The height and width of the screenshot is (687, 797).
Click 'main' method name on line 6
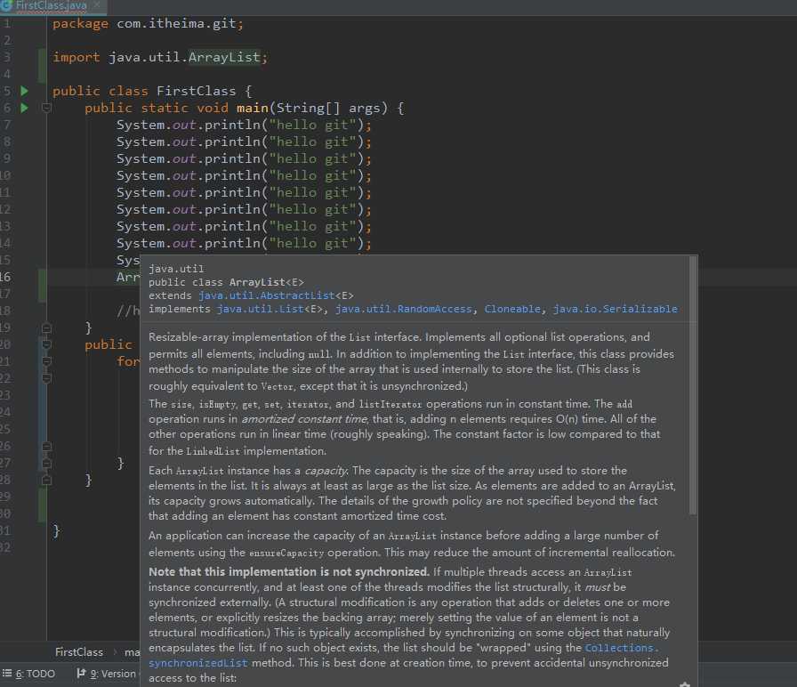tap(252, 108)
